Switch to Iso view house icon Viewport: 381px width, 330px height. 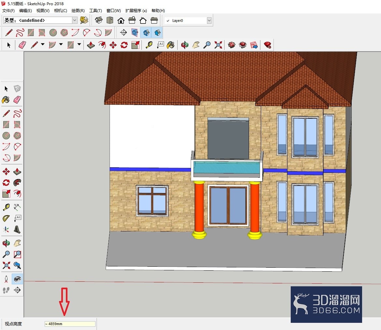[99, 20]
